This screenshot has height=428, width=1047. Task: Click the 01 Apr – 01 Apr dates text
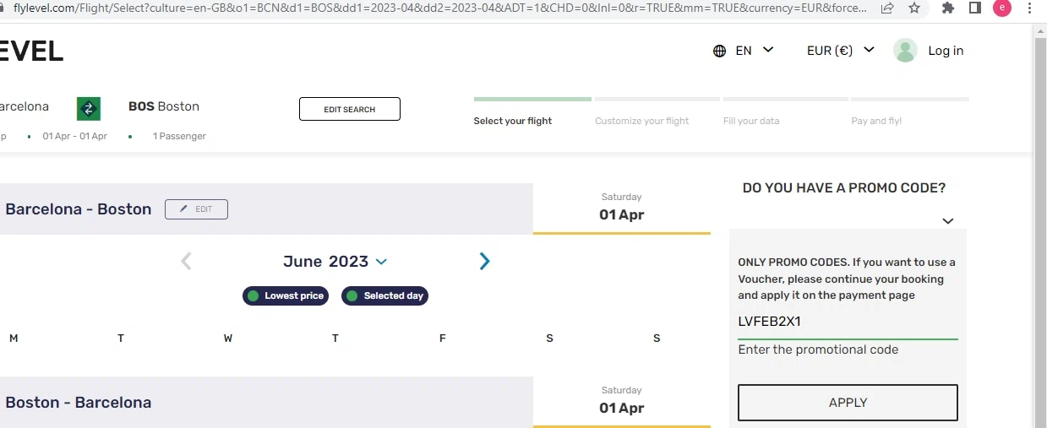click(75, 136)
